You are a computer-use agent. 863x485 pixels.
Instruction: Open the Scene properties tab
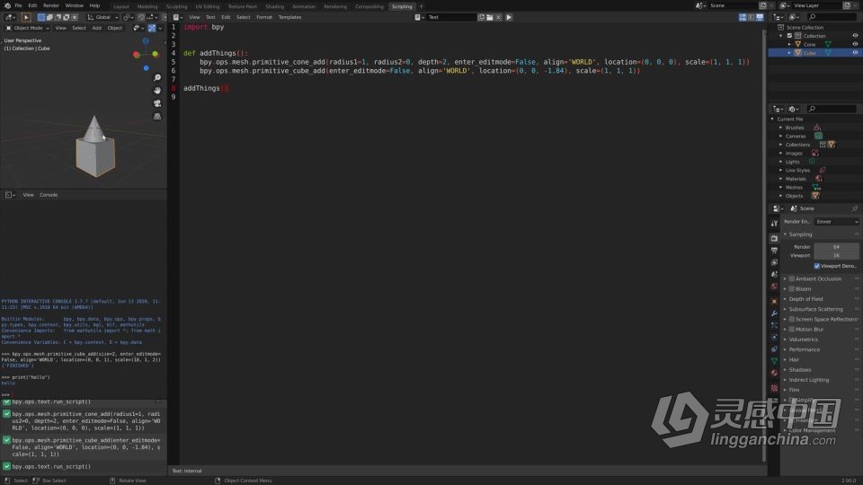[774, 275]
